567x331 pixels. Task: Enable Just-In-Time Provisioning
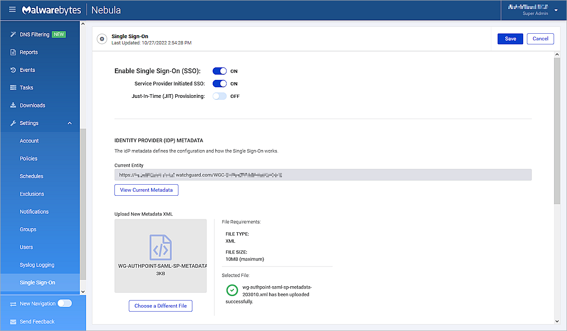220,96
